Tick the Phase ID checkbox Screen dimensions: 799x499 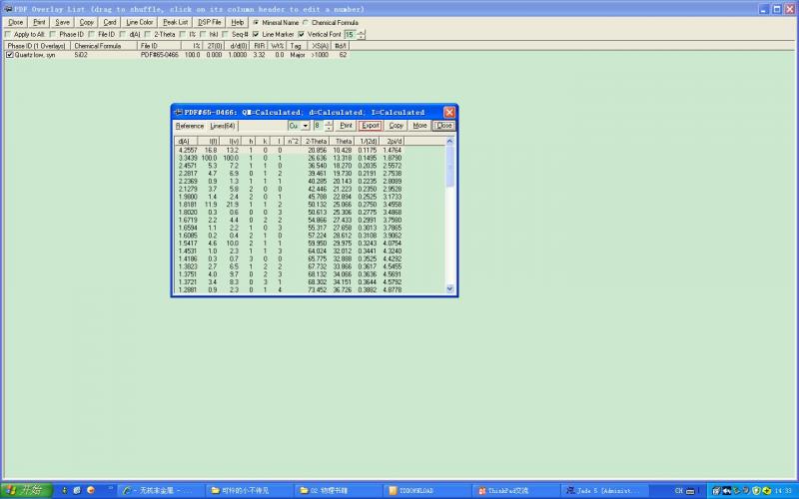tap(53, 34)
